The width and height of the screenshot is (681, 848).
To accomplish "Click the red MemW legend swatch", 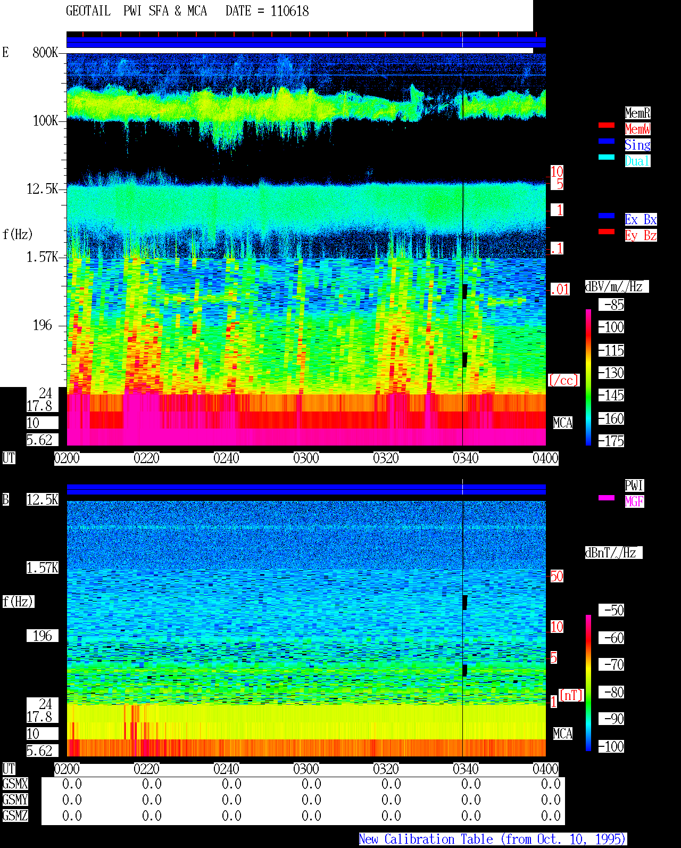I will tap(607, 125).
